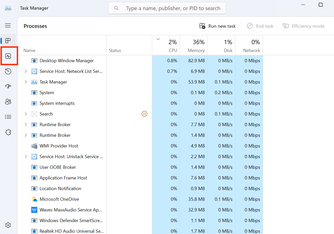Image resolution: width=334 pixels, height=234 pixels.
Task: Expand Service Host: Network List Service
Action: click(x=26, y=71)
